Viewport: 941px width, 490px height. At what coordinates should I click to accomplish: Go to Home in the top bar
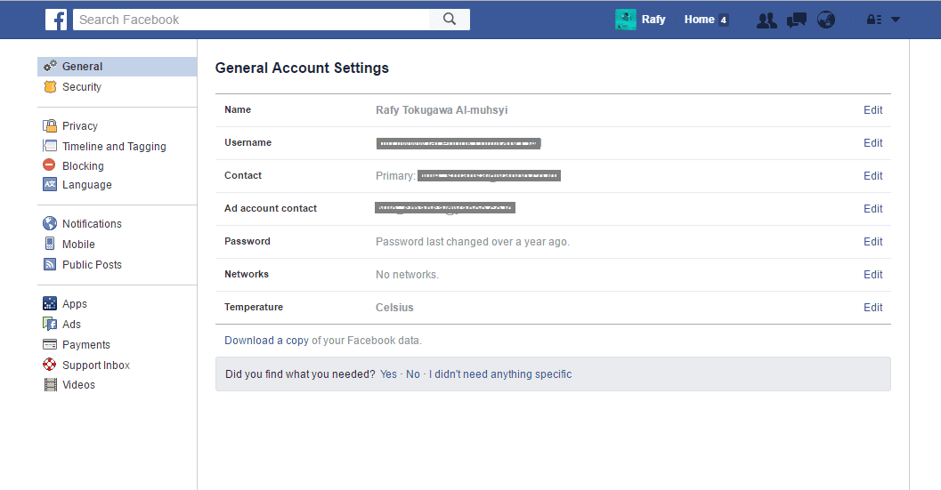coord(699,20)
